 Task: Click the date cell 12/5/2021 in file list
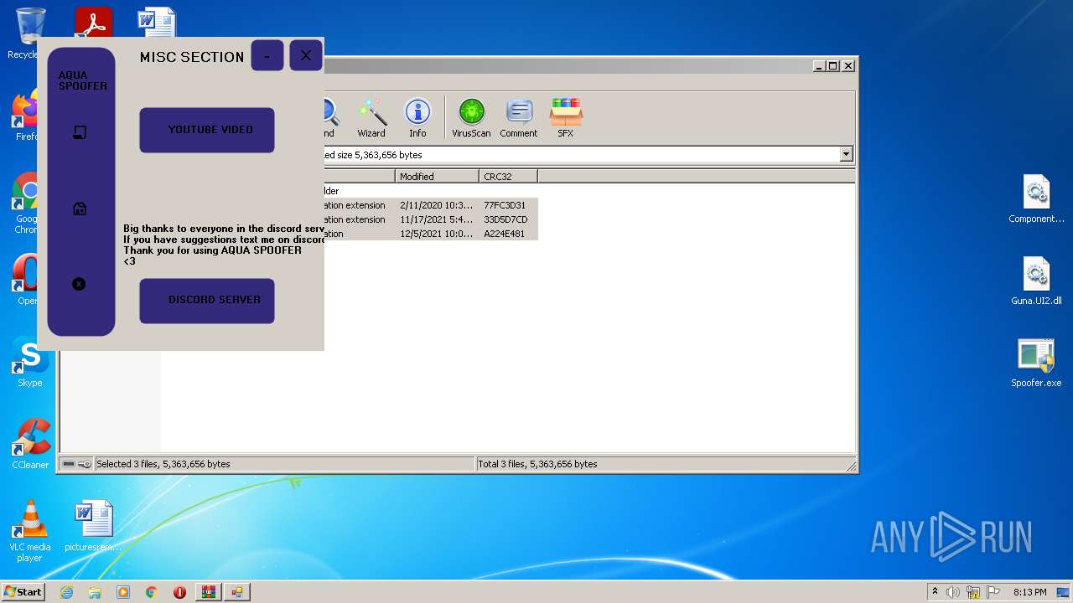tap(437, 234)
